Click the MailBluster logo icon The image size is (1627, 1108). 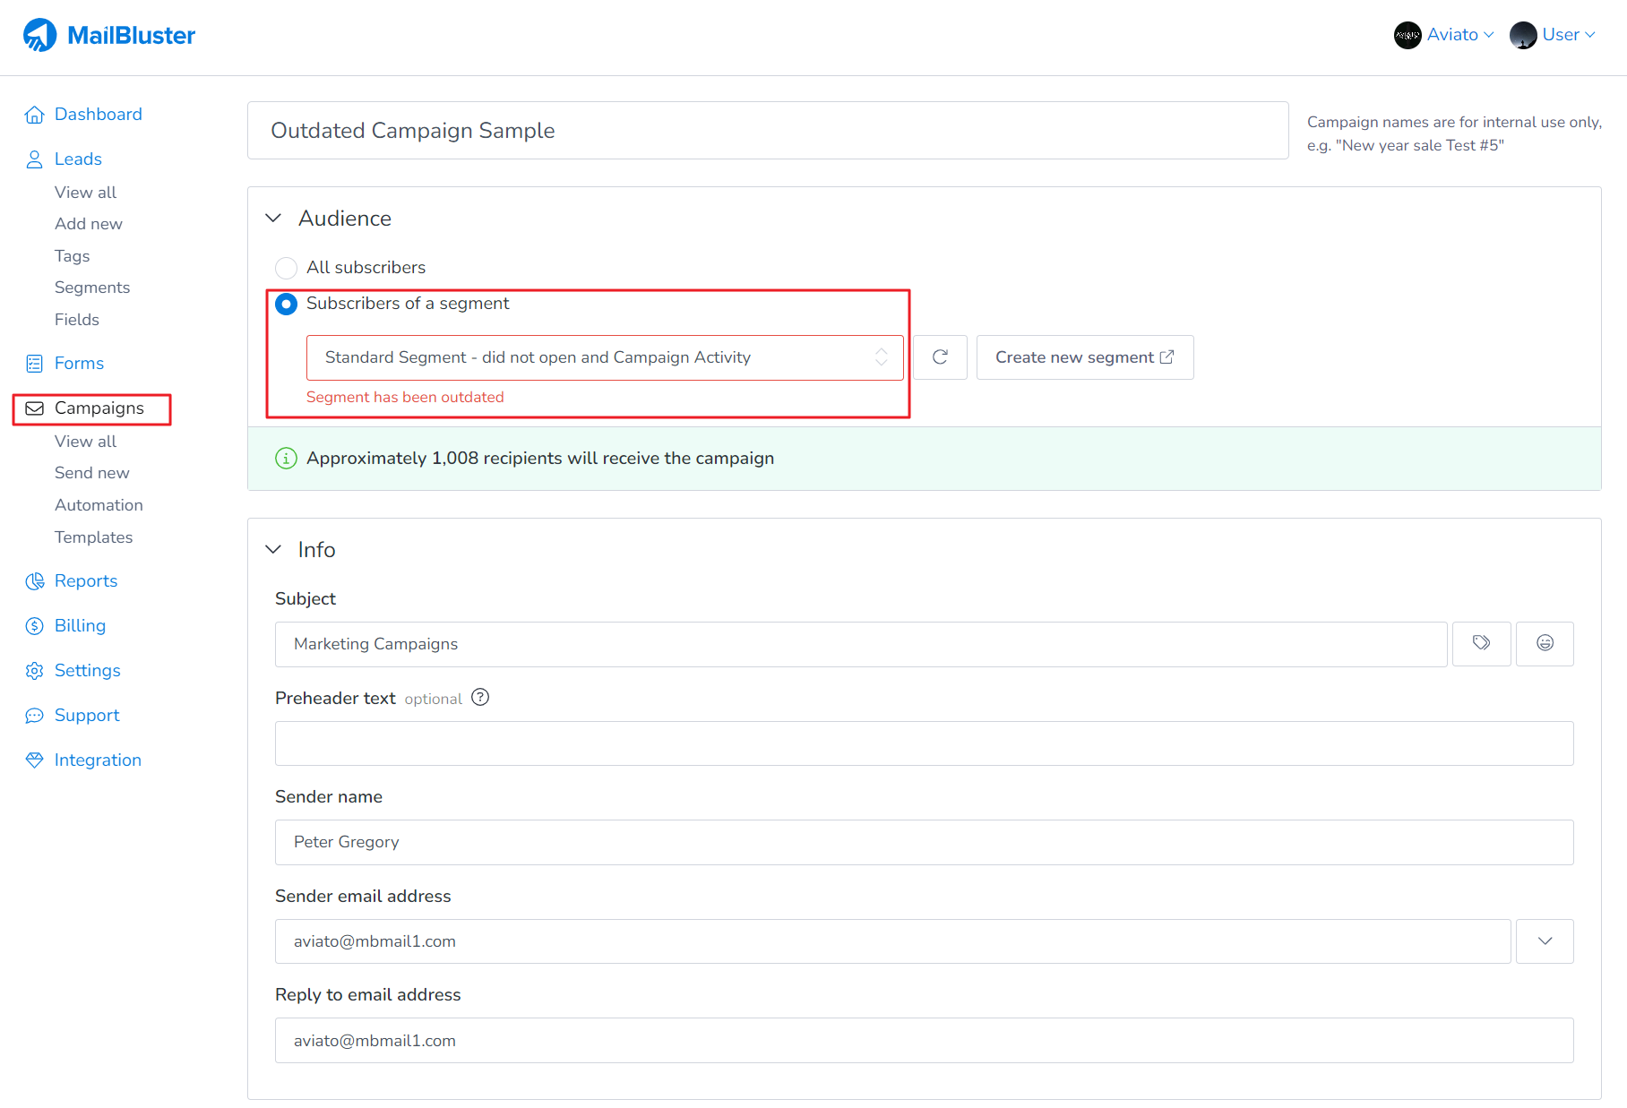pos(39,36)
